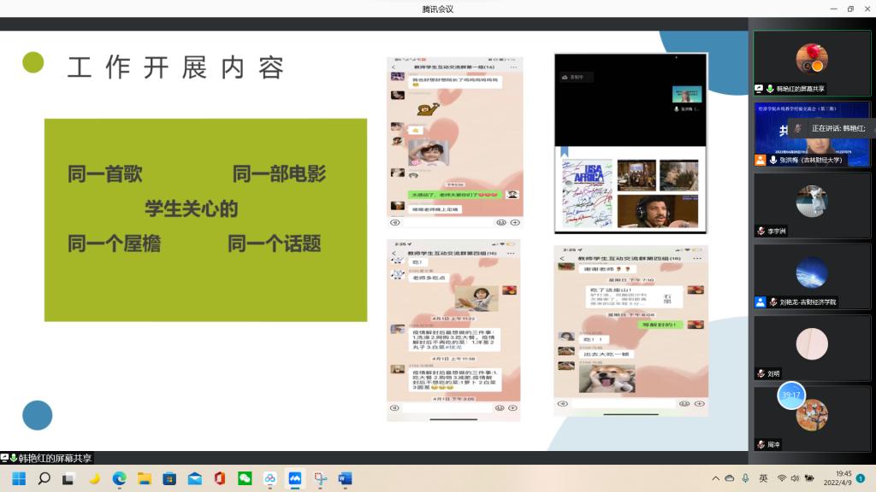
Task: Expand the hidden system tray icons chevron
Action: tap(715, 478)
